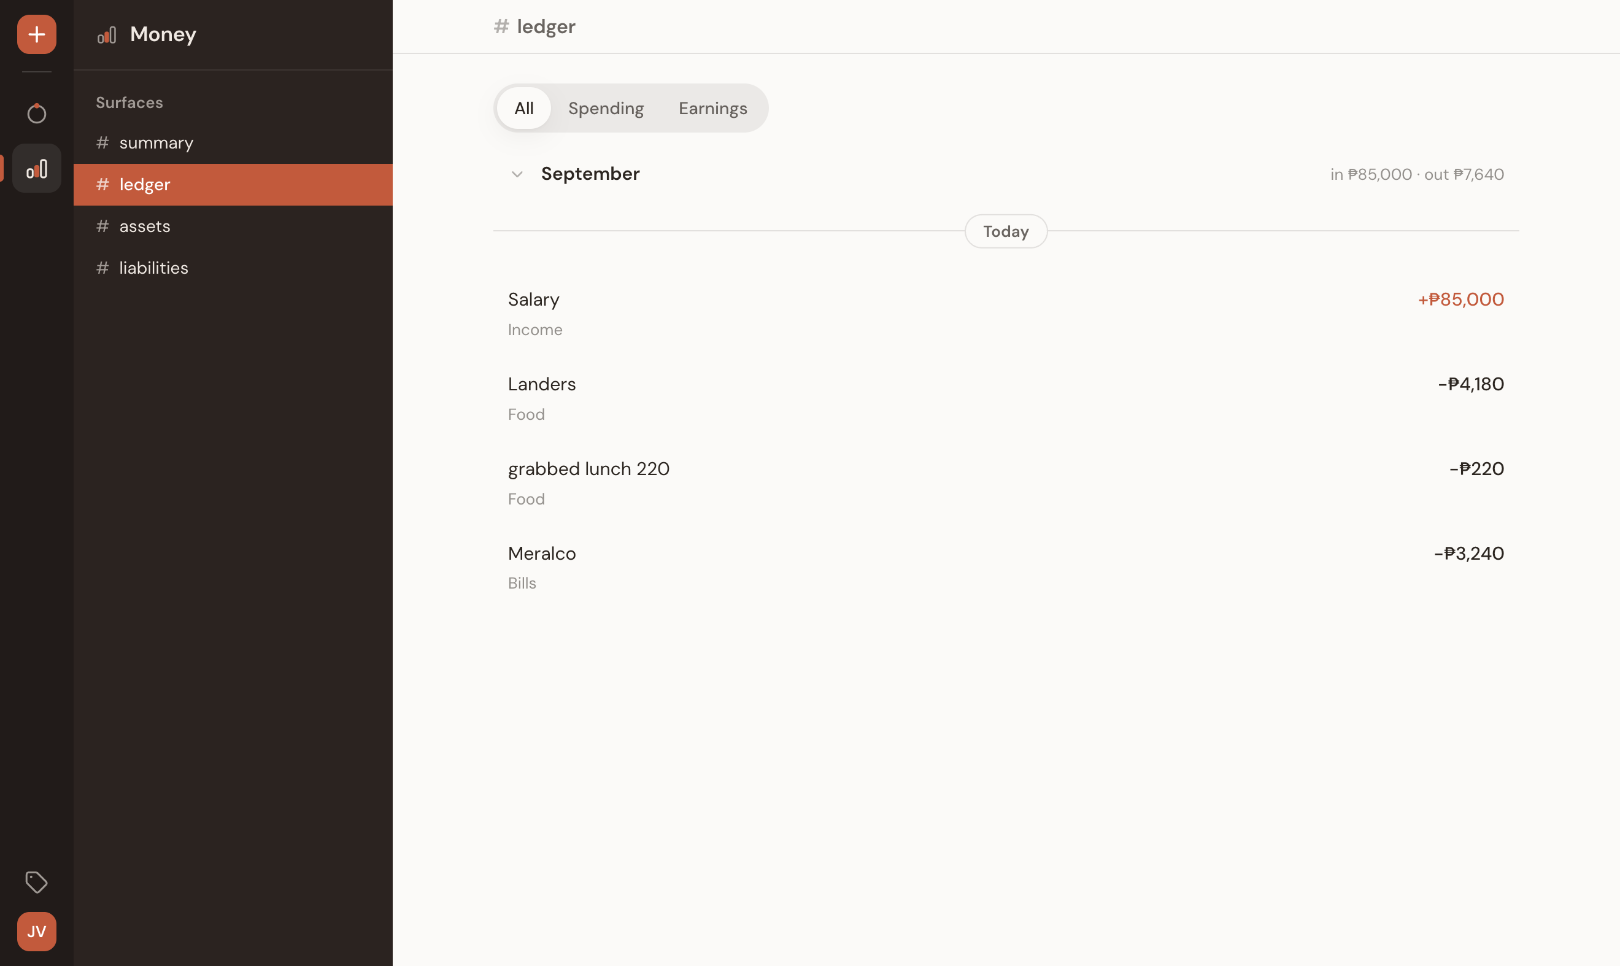Click the Money workspace title
The height and width of the screenshot is (966, 1620).
163,34
